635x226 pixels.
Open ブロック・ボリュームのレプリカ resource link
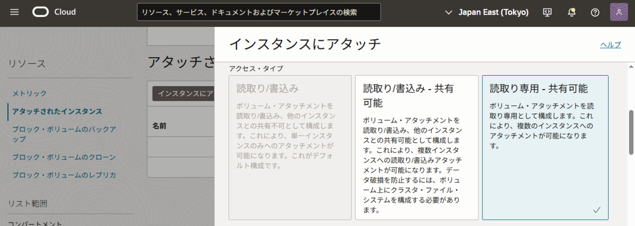(x=64, y=175)
